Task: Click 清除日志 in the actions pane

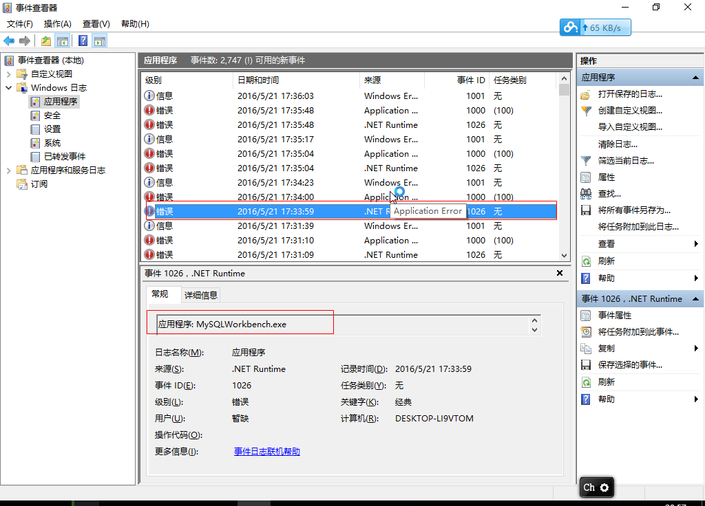Action: [617, 144]
